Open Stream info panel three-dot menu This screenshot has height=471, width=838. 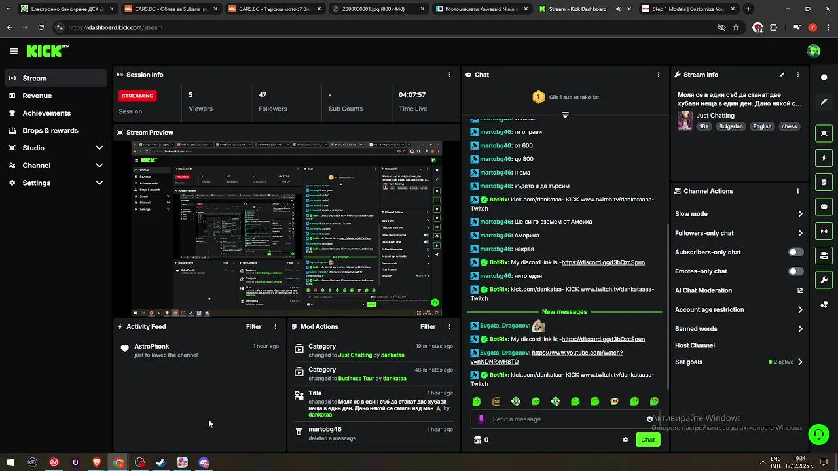(797, 75)
